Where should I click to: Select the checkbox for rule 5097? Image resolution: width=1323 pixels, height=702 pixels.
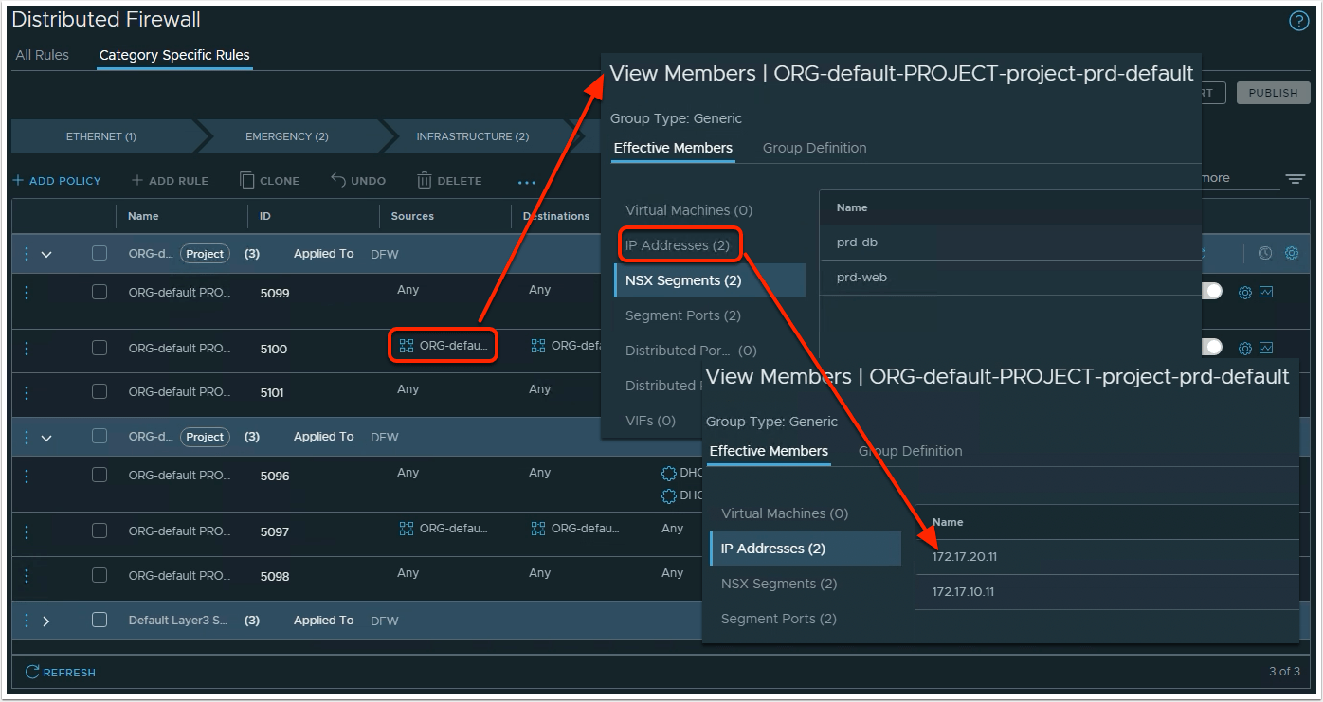(100, 531)
